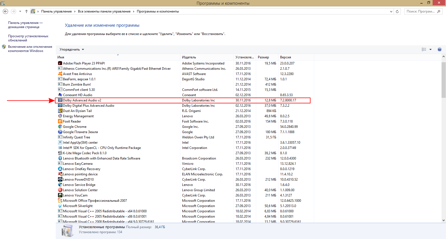Click the scrollbar down arrow
The height and width of the screenshot is (239, 446).
tap(443, 220)
